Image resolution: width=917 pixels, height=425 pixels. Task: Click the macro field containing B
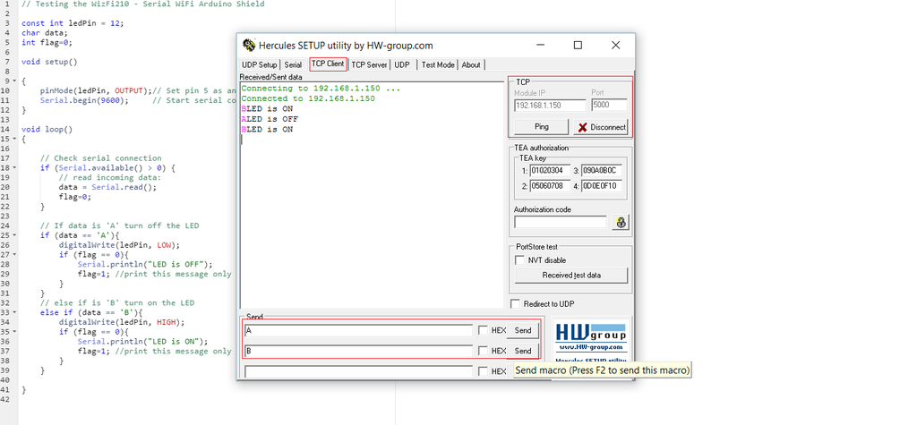[x=358, y=352]
